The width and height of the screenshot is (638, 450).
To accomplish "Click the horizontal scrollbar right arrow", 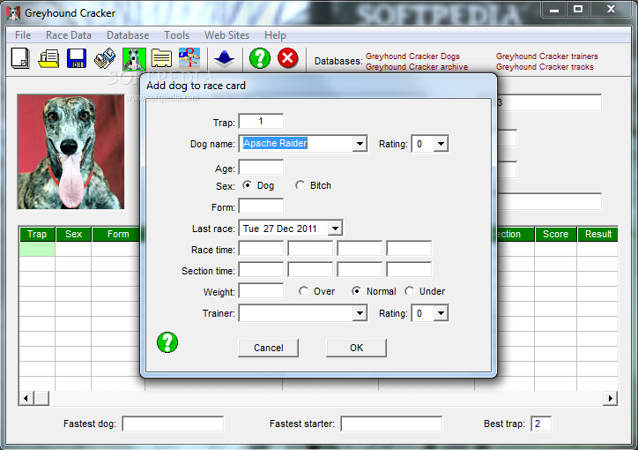I will pos(610,398).
